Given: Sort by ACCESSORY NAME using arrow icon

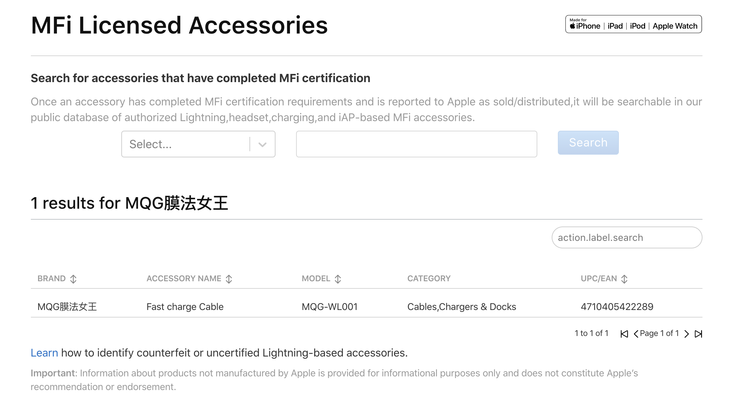Looking at the screenshot, I should 229,279.
